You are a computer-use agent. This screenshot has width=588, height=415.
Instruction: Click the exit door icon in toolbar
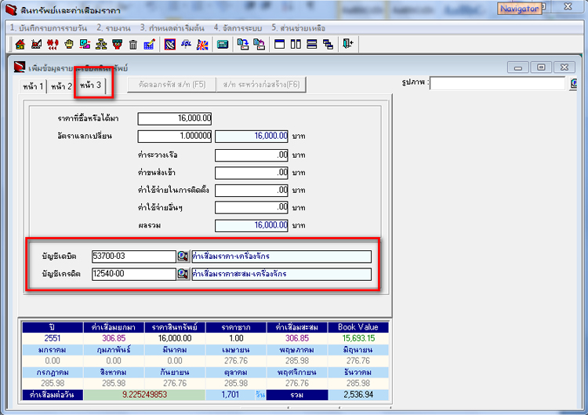tap(348, 45)
